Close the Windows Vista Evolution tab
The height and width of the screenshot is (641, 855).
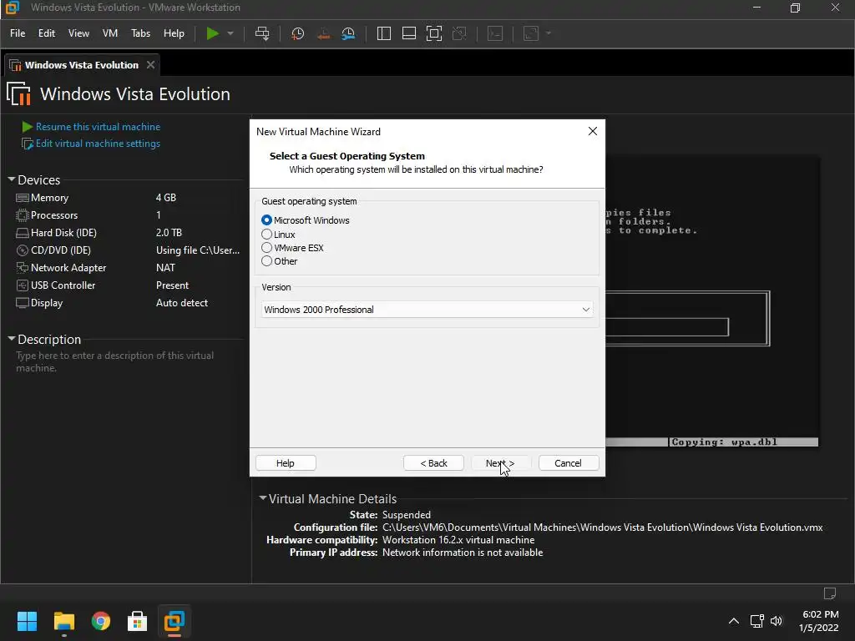coord(150,65)
